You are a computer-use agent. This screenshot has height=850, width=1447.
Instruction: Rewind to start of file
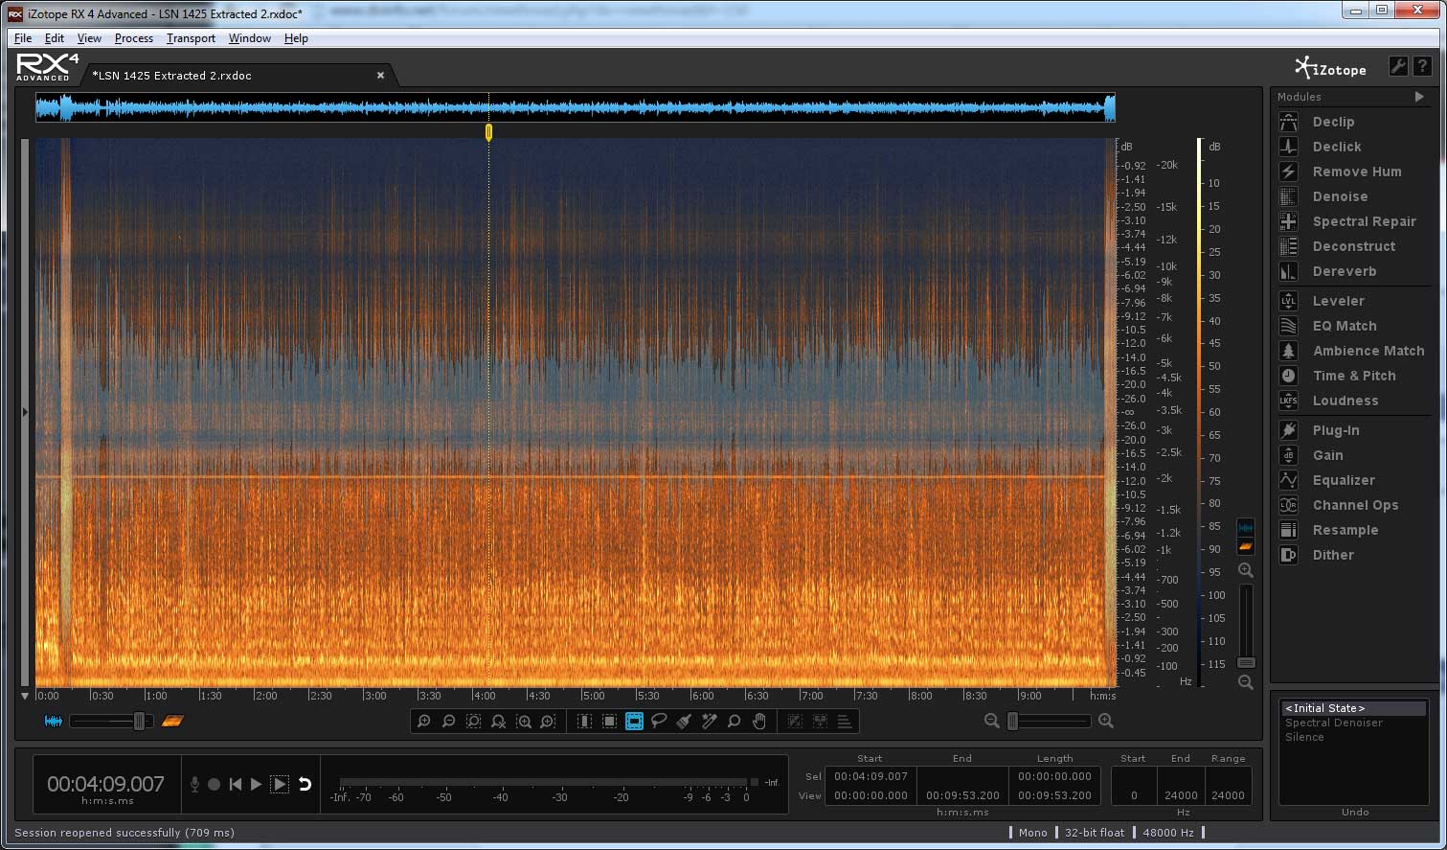coord(235,784)
